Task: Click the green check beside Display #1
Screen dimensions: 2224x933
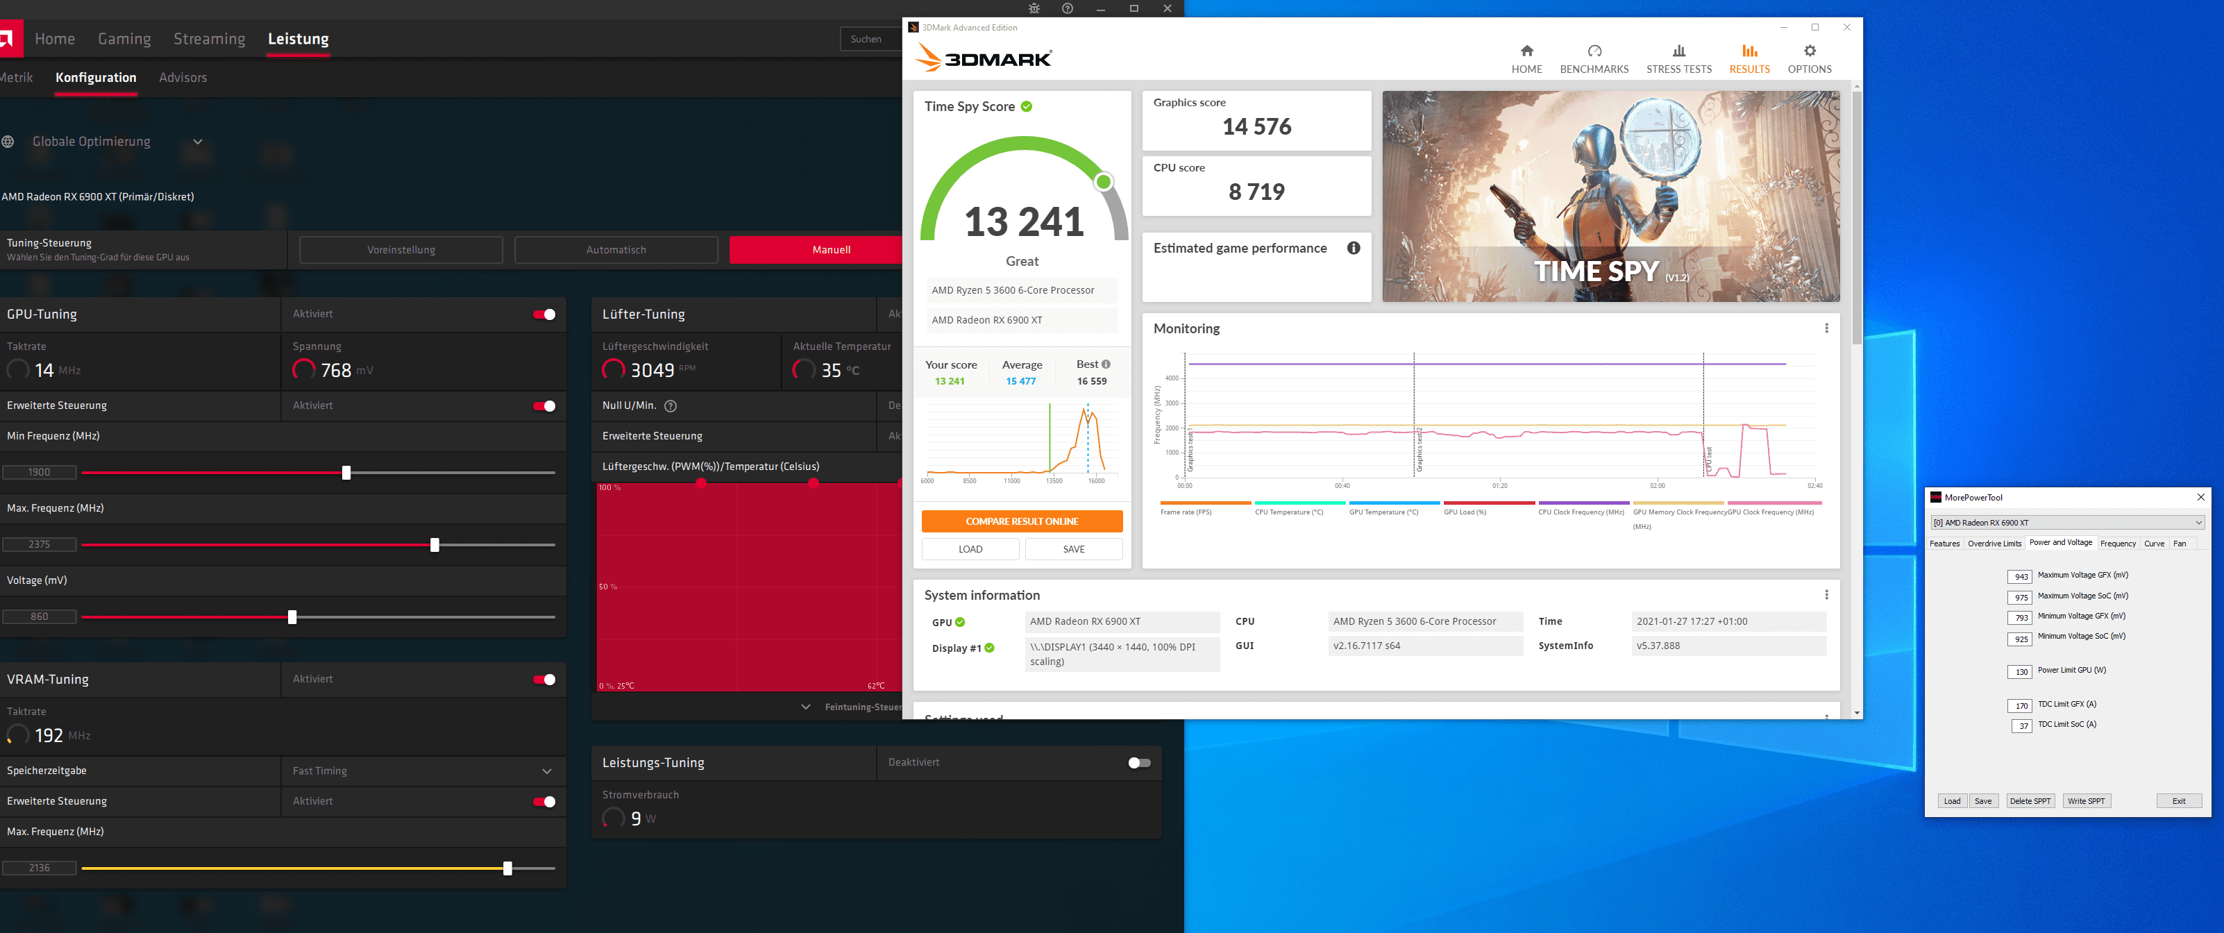Action: coord(989,648)
